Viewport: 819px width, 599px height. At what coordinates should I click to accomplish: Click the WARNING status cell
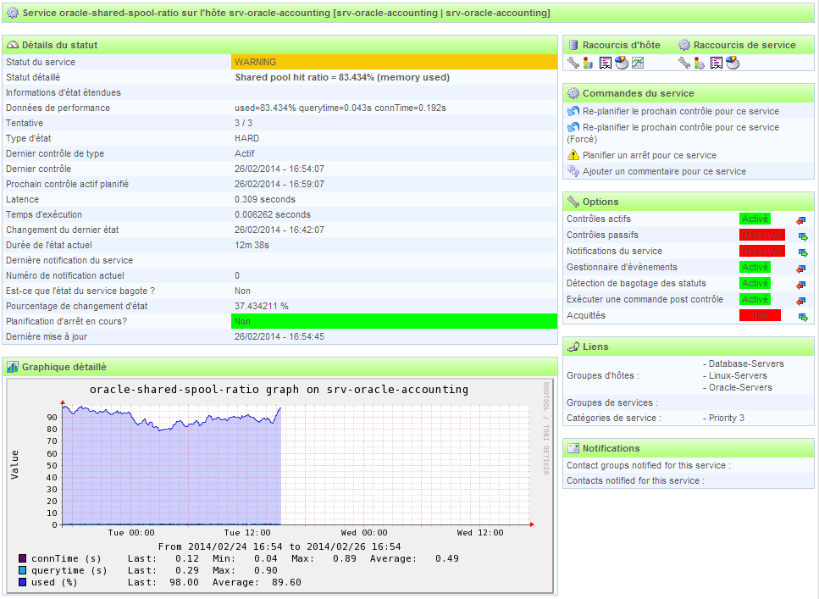pyautogui.click(x=395, y=62)
